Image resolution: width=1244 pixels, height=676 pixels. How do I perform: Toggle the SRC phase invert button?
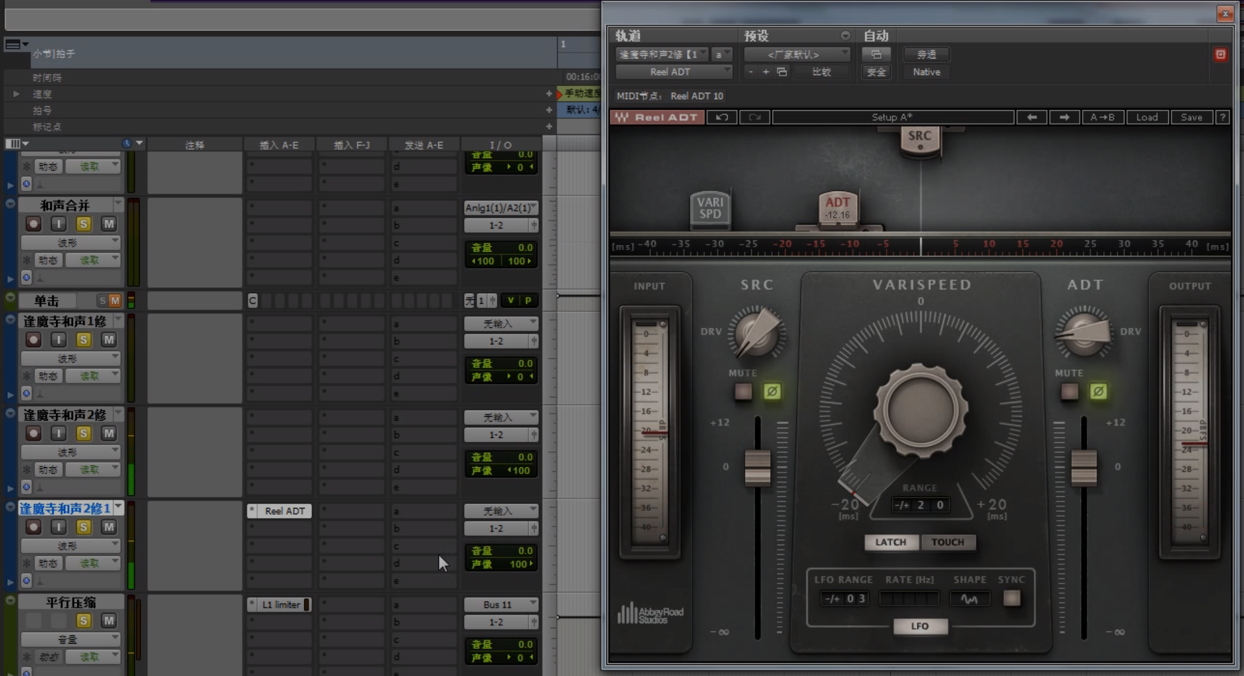(772, 392)
